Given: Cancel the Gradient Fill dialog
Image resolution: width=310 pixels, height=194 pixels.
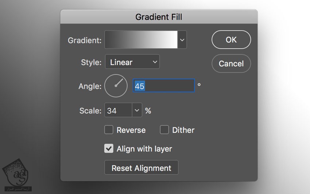Looking at the screenshot, I should [231, 63].
